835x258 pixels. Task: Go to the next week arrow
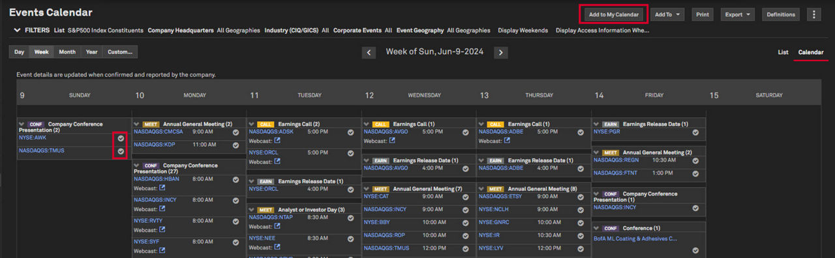tap(500, 53)
